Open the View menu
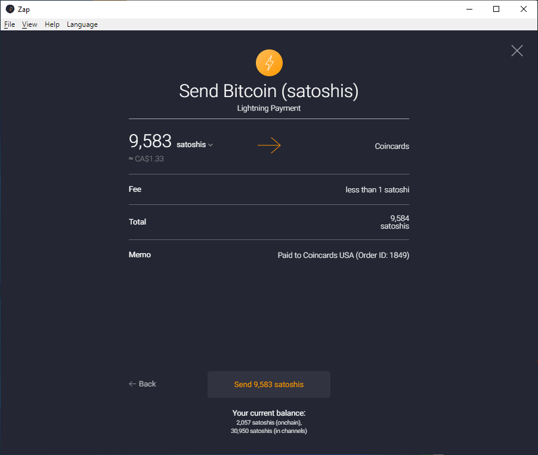 pos(29,24)
